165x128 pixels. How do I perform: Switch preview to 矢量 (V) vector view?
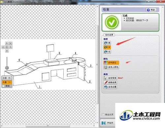pos(7,82)
